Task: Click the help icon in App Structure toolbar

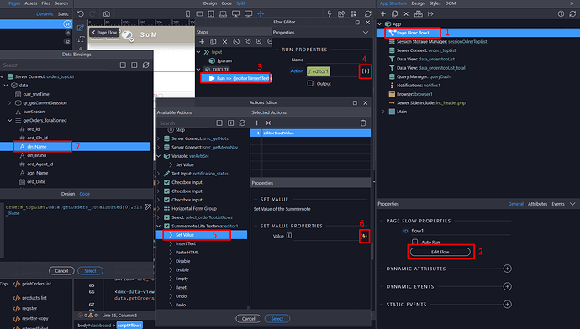Action: point(562,13)
